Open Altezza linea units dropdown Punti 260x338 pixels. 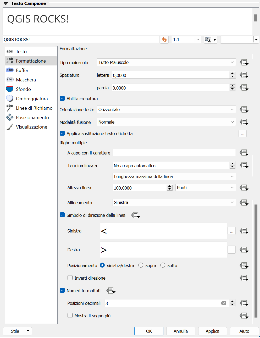(206, 187)
